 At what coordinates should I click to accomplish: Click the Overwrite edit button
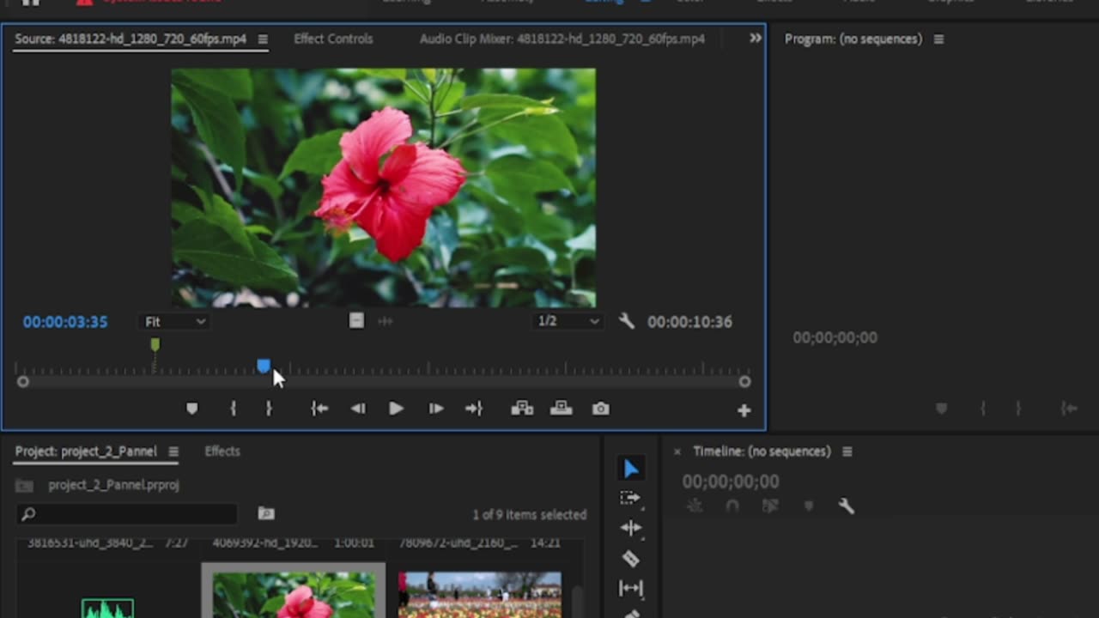click(x=562, y=409)
